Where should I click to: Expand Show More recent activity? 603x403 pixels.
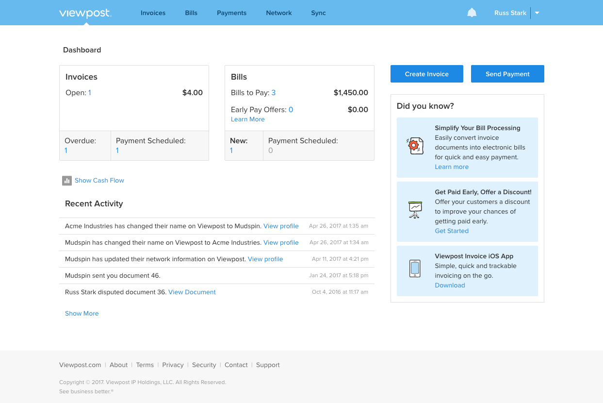click(81, 314)
